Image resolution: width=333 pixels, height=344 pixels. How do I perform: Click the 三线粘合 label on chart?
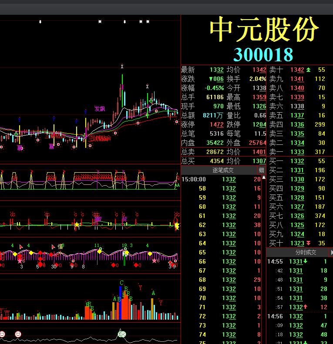[x=100, y=138]
